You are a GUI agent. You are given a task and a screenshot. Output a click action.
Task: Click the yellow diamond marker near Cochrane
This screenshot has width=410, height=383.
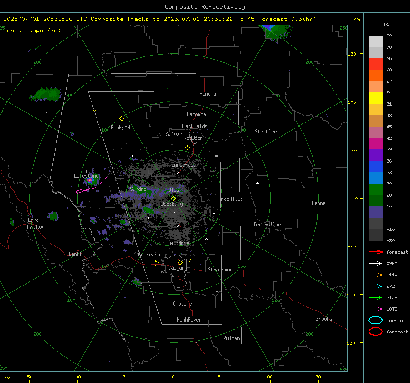click(x=156, y=263)
